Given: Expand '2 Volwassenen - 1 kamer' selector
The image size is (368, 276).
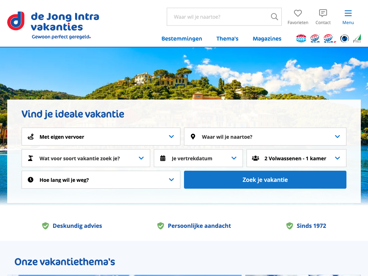Looking at the screenshot, I should (296, 158).
